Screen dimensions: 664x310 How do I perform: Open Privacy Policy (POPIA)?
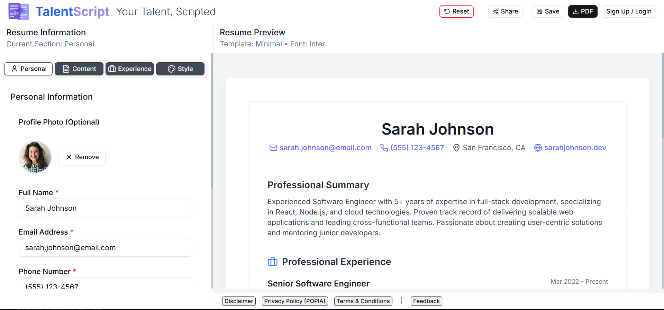click(295, 301)
